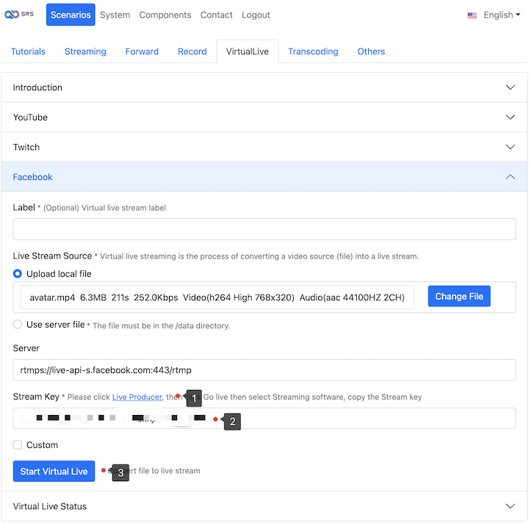Screen dimensions: 529x523
Task: Click the Server URL input field
Action: pos(264,370)
